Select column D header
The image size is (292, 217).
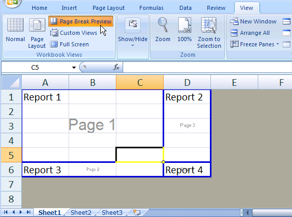pos(187,82)
